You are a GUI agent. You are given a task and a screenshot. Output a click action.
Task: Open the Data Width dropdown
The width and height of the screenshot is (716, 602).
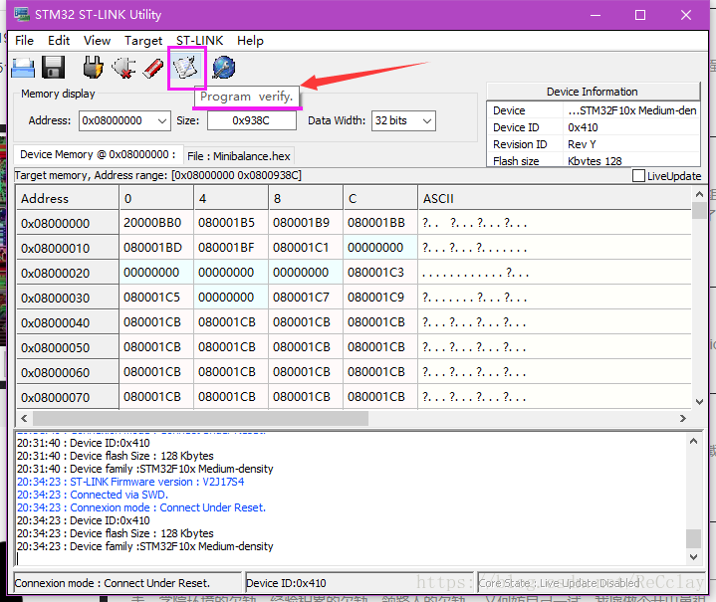(426, 120)
